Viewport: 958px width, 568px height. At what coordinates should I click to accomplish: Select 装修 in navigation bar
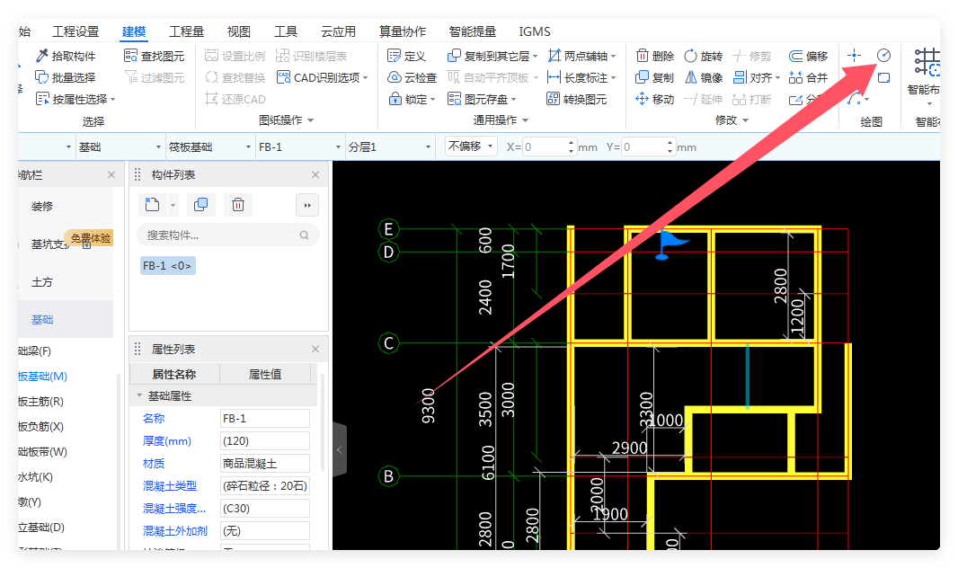[42, 207]
